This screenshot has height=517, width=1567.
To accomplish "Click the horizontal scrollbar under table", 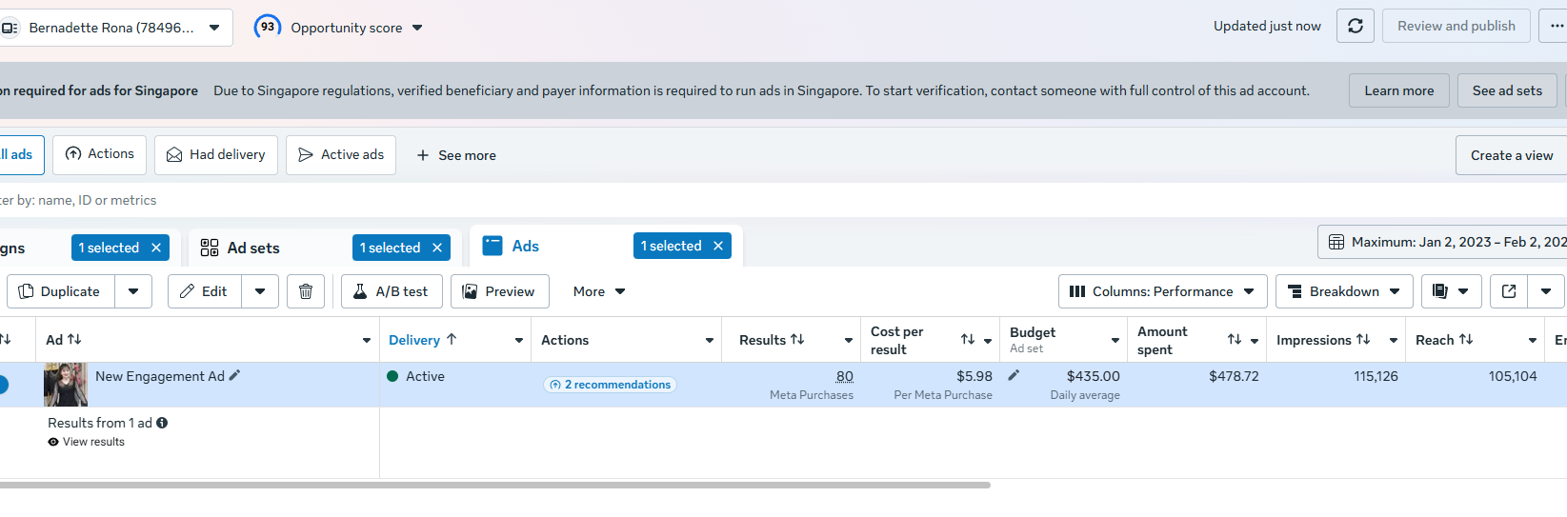I will tap(495, 485).
